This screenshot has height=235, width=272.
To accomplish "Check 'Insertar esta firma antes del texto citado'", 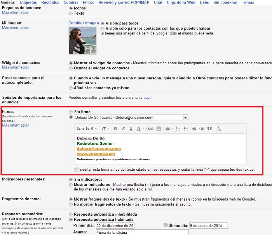I will click(x=77, y=170).
